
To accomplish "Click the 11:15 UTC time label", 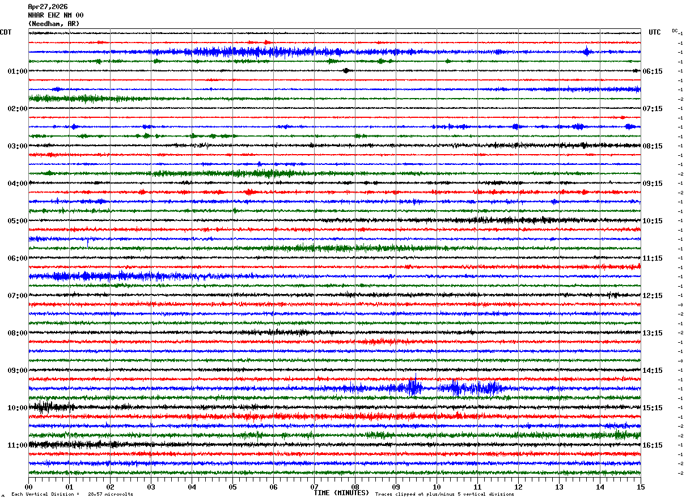I will [x=653, y=258].
